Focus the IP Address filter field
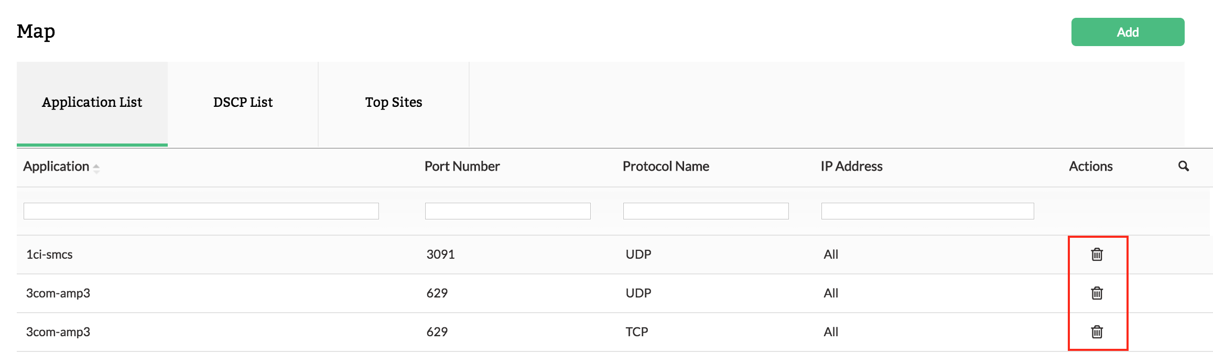The height and width of the screenshot is (353, 1213). point(927,211)
